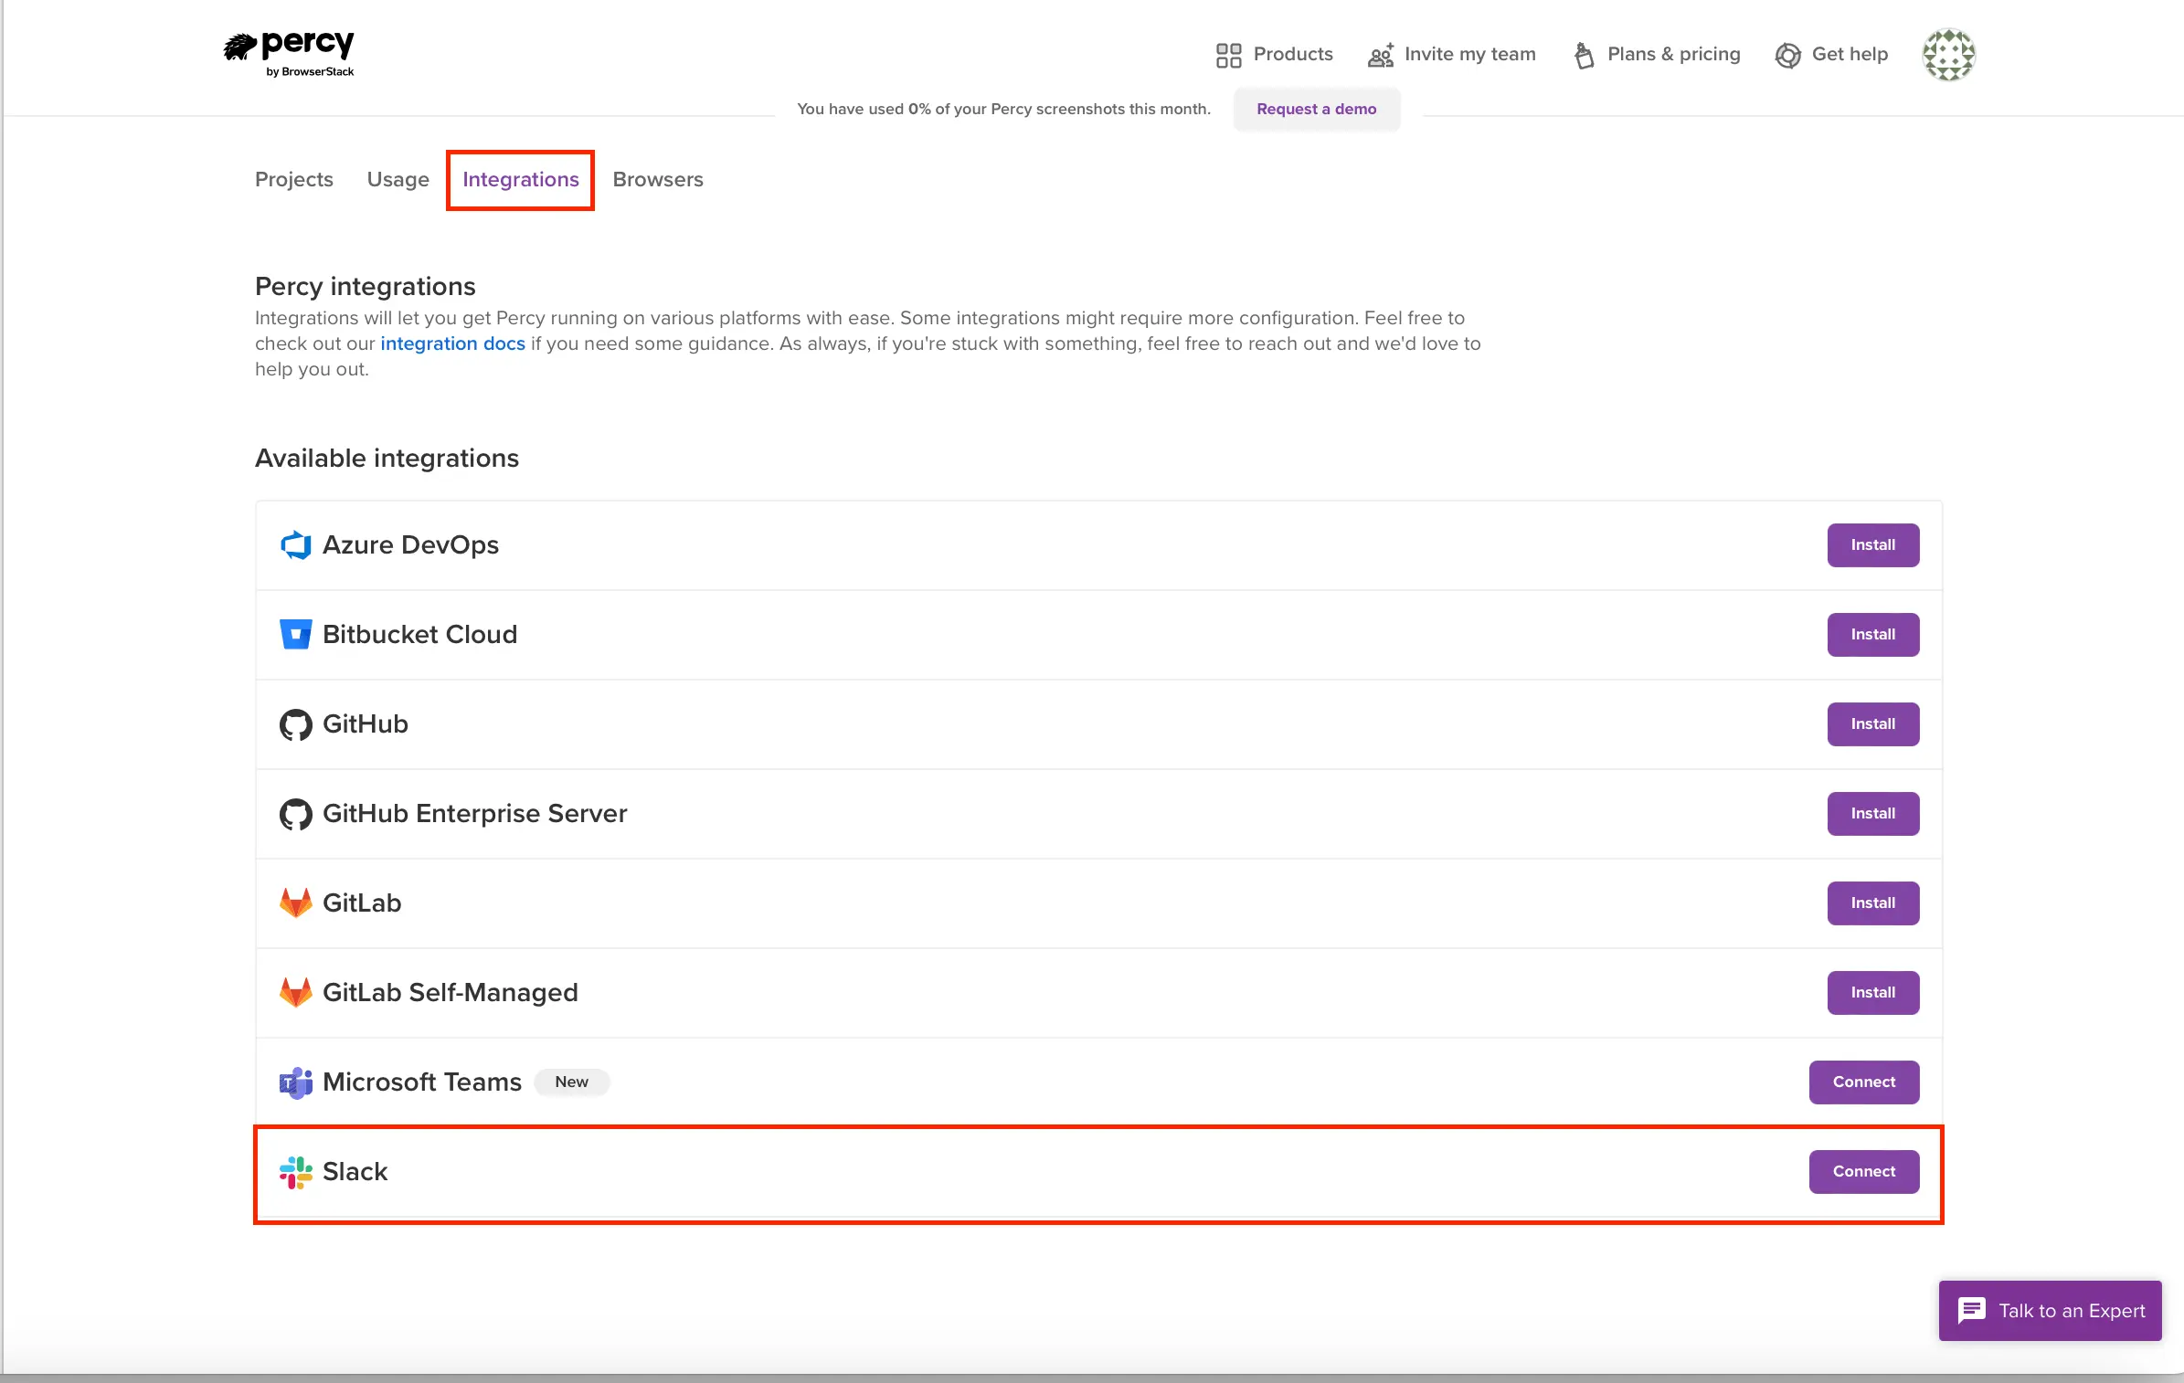Screen dimensions: 2184x1383
Task: Open the Talk to an Expert chat
Action: tap(2050, 1311)
